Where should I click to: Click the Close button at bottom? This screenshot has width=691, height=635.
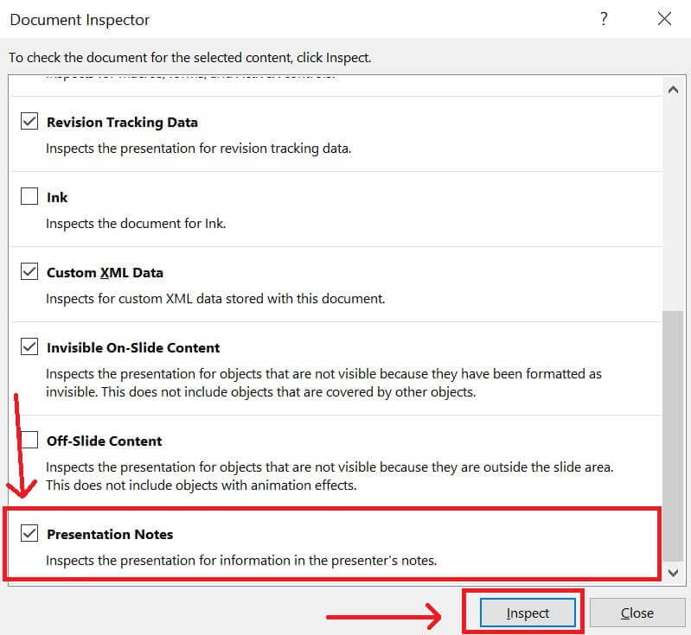[x=637, y=613]
